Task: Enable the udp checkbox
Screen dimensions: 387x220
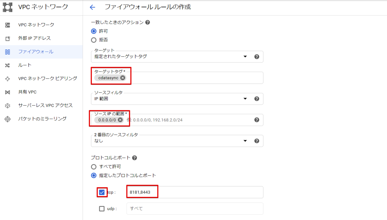Action: [102, 208]
